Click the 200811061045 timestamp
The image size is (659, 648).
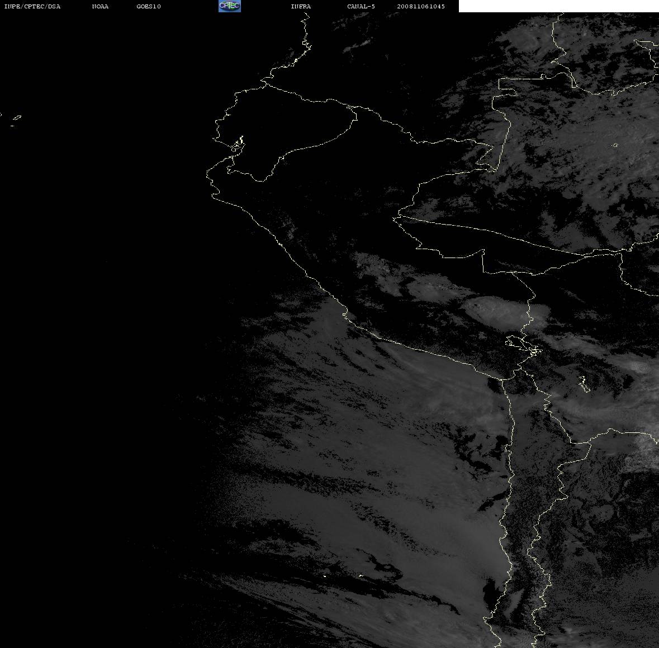coord(421,6)
